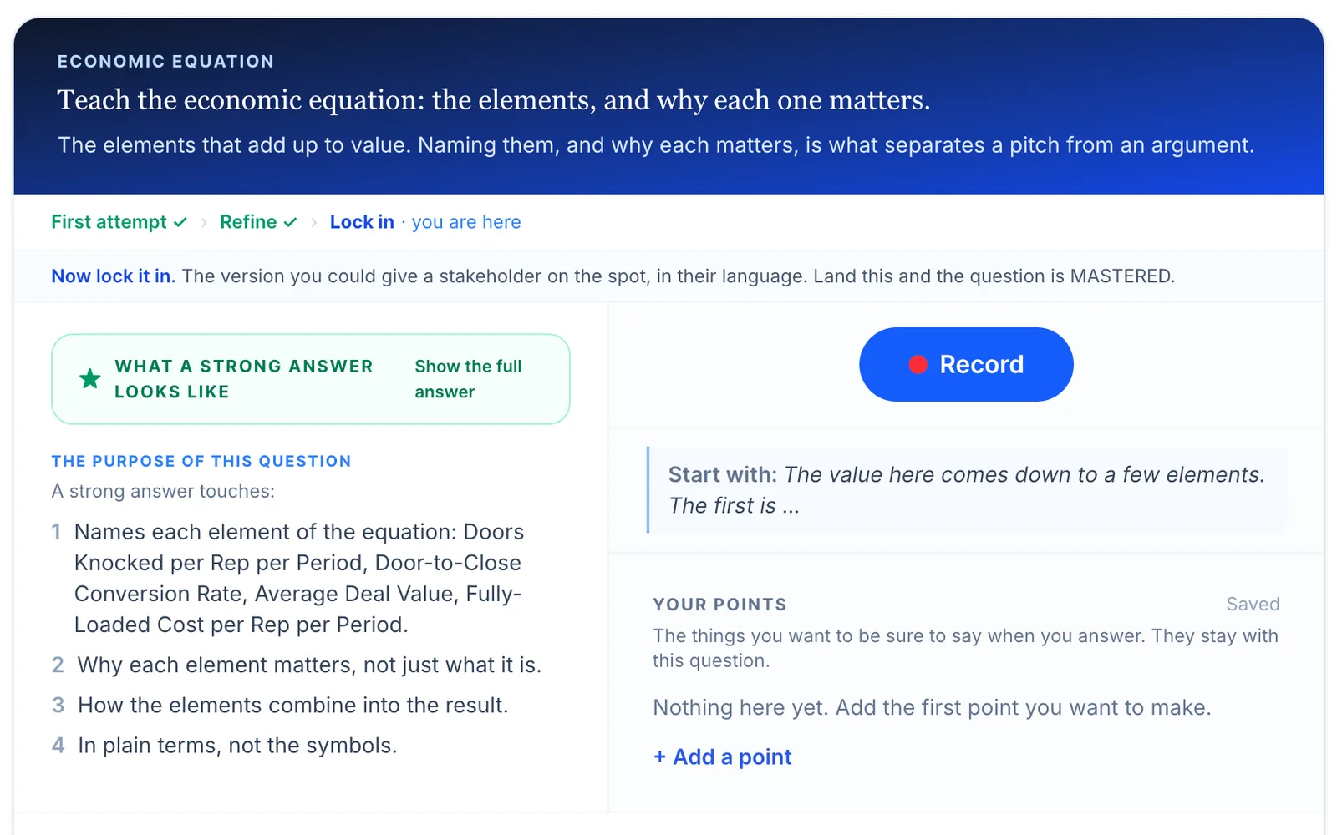Click the Your Points heading
Viewport: 1337px width, 835px height.
coord(719,605)
